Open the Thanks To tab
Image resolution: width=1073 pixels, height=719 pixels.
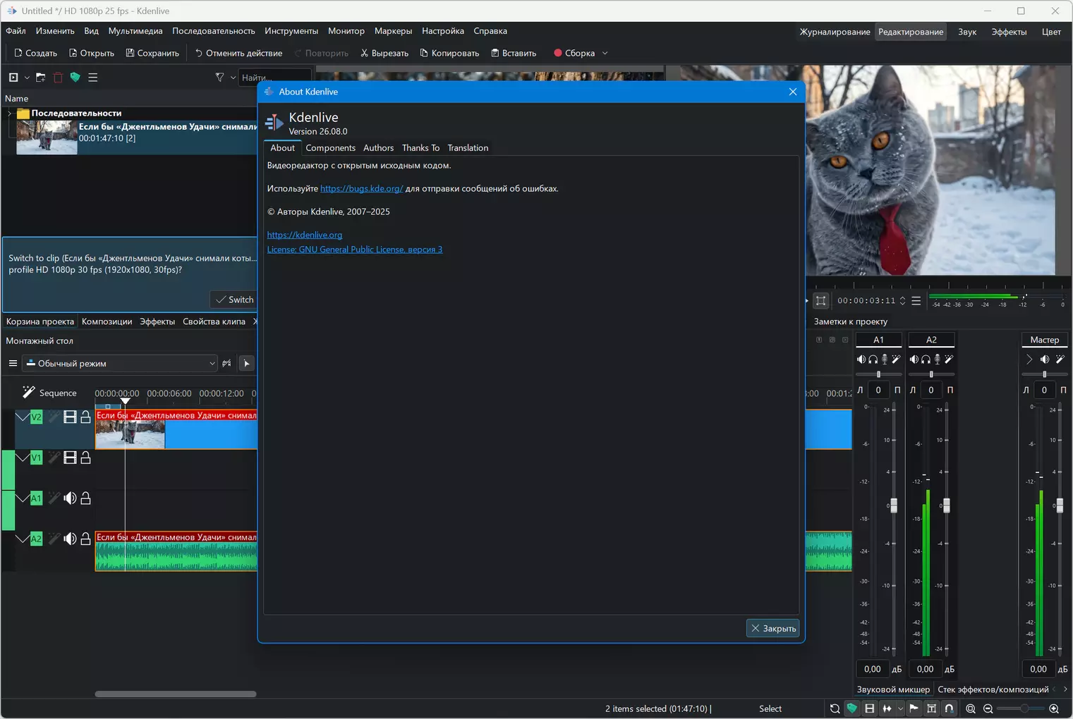coord(420,148)
